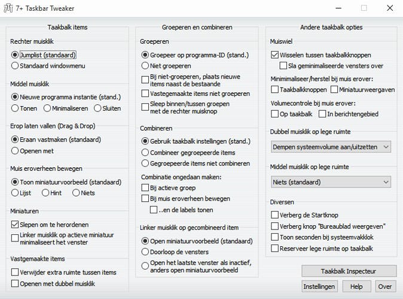Maximize the Taskbar Tweaker window
This screenshot has width=403, height=299.
click(364, 8)
